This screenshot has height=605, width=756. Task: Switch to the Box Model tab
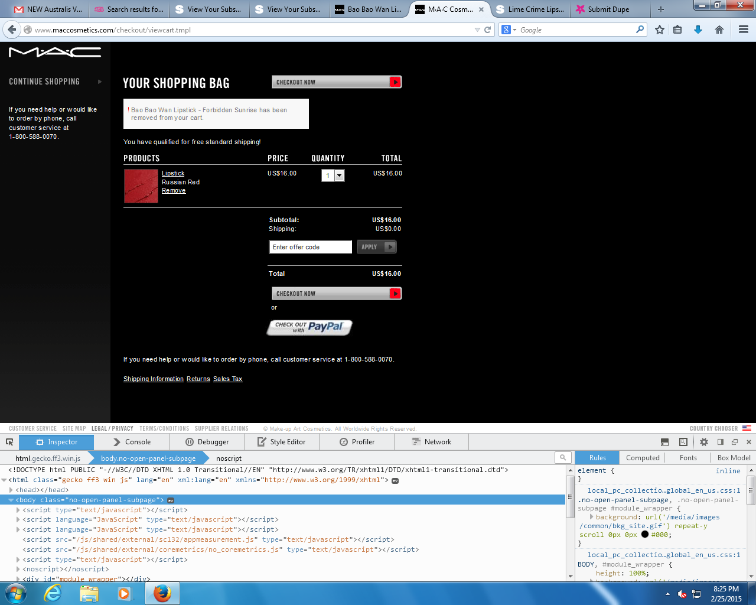click(734, 458)
